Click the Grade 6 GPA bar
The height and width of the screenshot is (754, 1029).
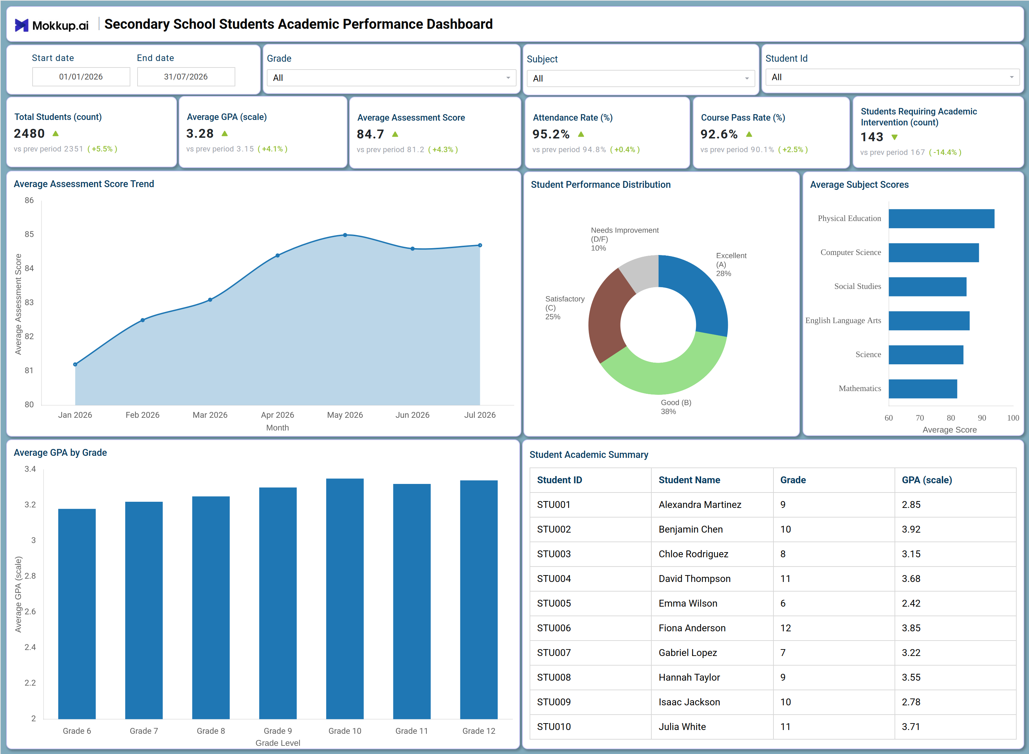[77, 614]
